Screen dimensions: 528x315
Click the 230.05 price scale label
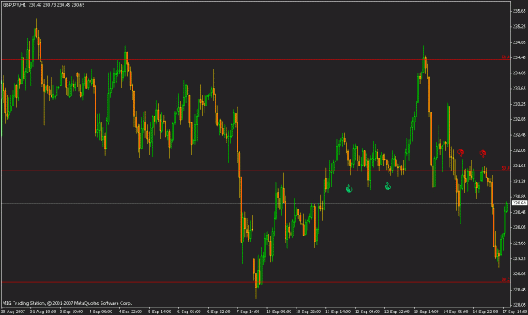coord(520,227)
